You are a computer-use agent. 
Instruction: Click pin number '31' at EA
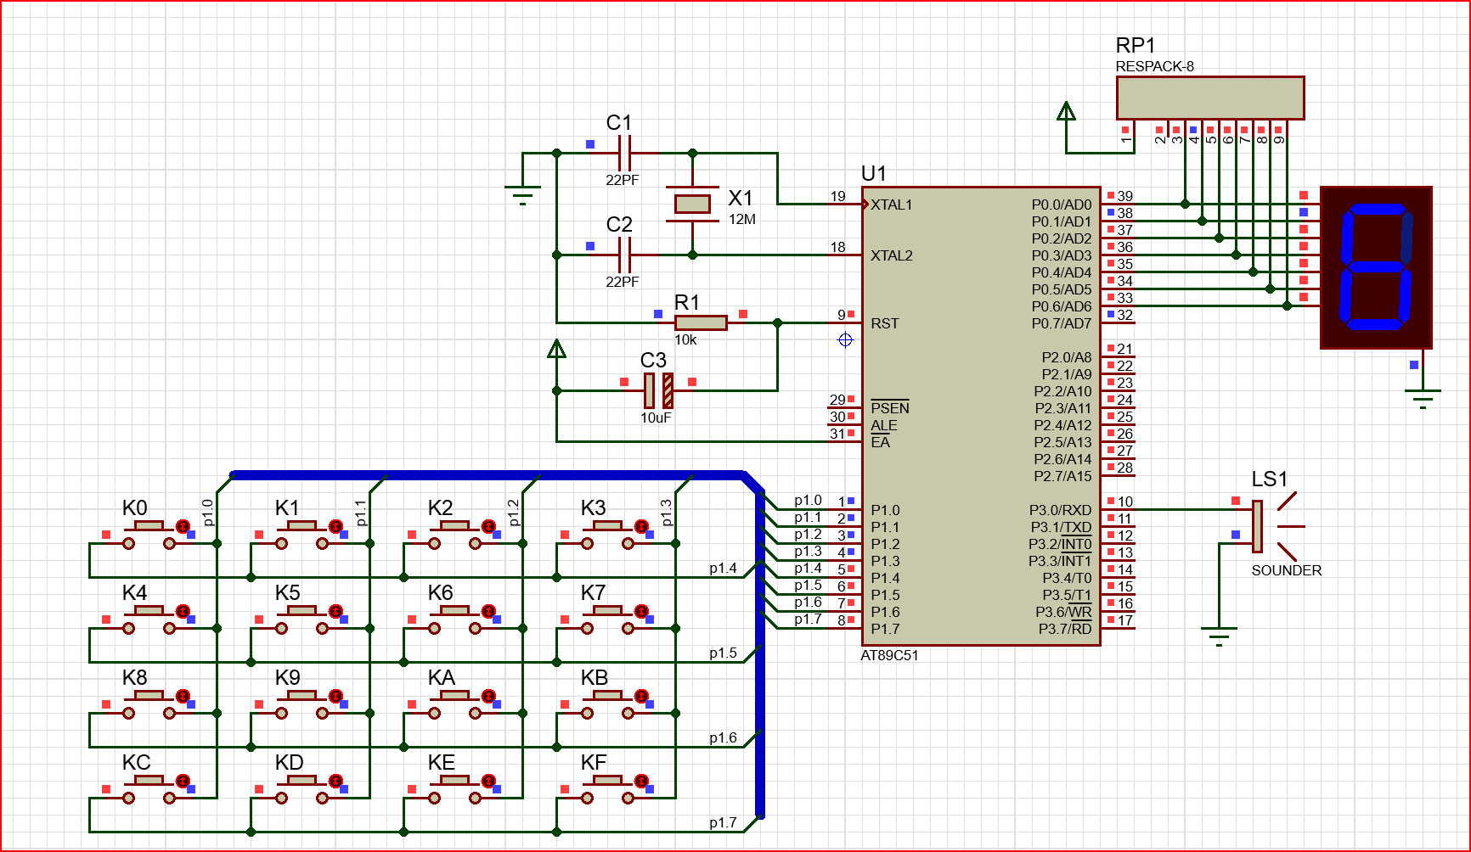(837, 434)
